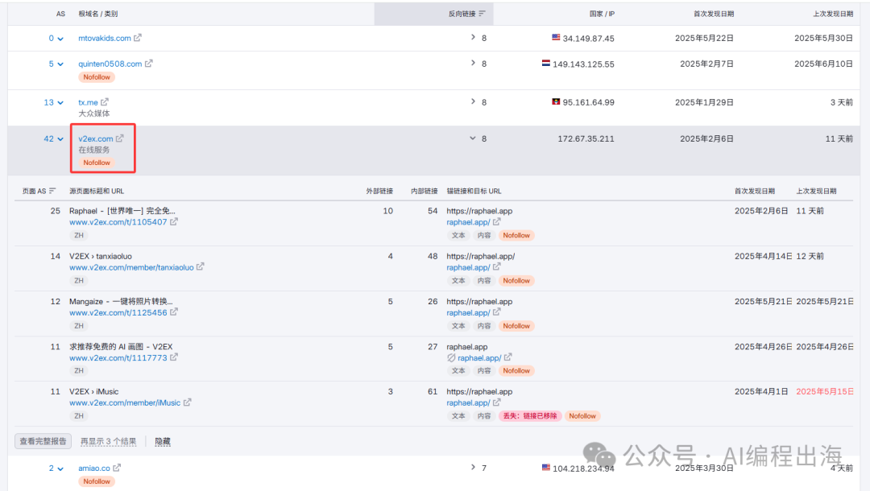Click 查看完整报告 button
Viewport: 870px width, 491px height.
[x=43, y=441]
